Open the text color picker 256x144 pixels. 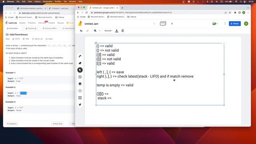(116, 31)
